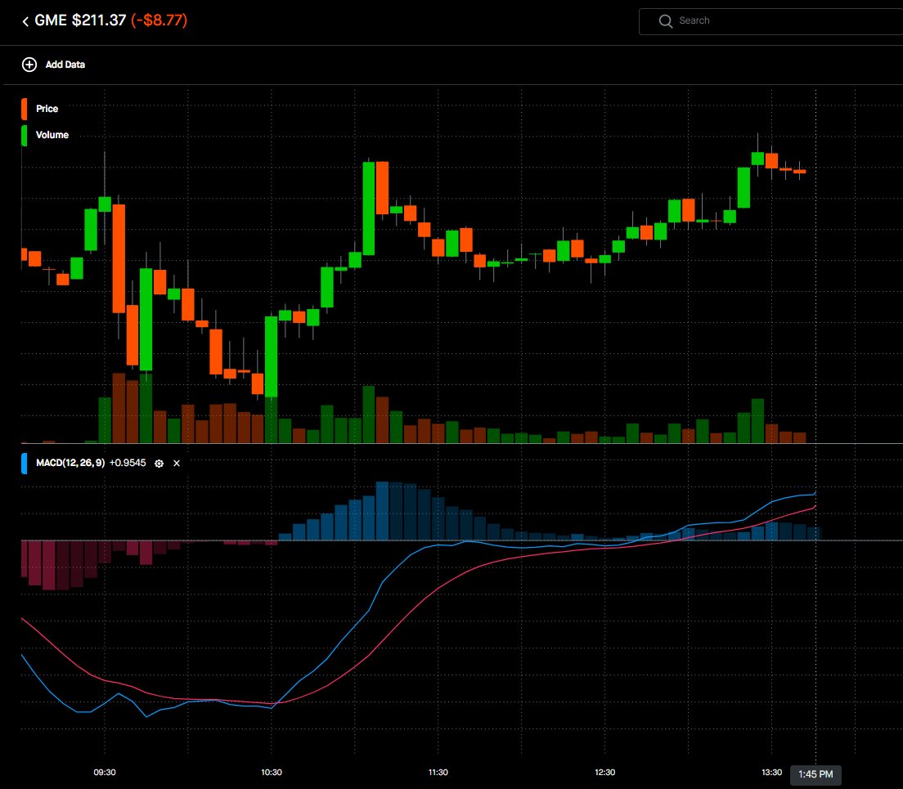Image resolution: width=903 pixels, height=789 pixels.
Task: Go back using the arrow beside GME
Action: (x=25, y=21)
